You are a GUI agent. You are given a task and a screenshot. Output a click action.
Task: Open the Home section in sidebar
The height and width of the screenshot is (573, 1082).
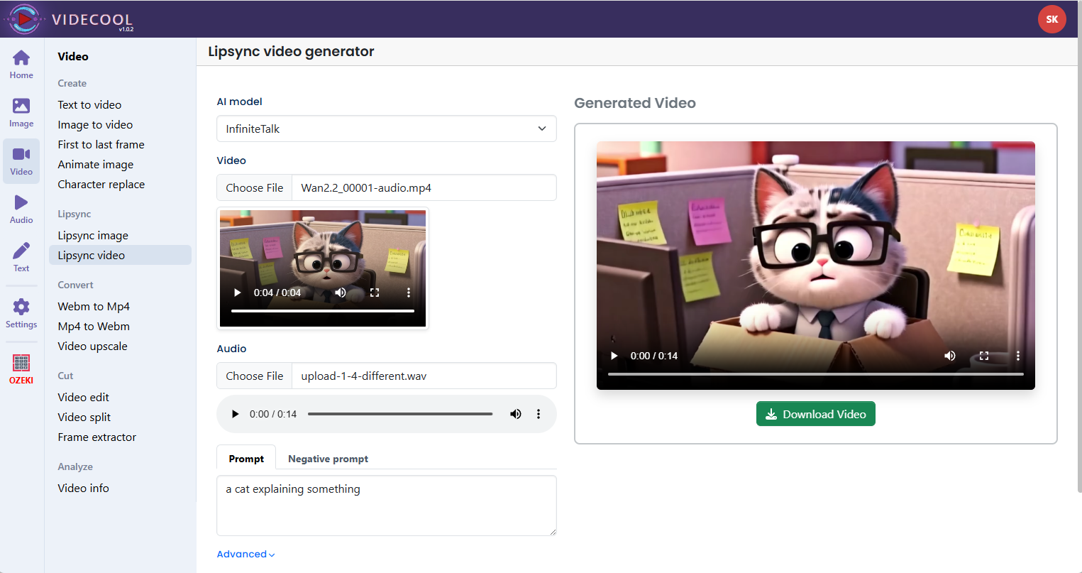pyautogui.click(x=21, y=65)
